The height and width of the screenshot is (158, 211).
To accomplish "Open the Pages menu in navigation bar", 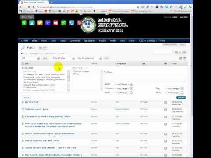I will [63, 41].
